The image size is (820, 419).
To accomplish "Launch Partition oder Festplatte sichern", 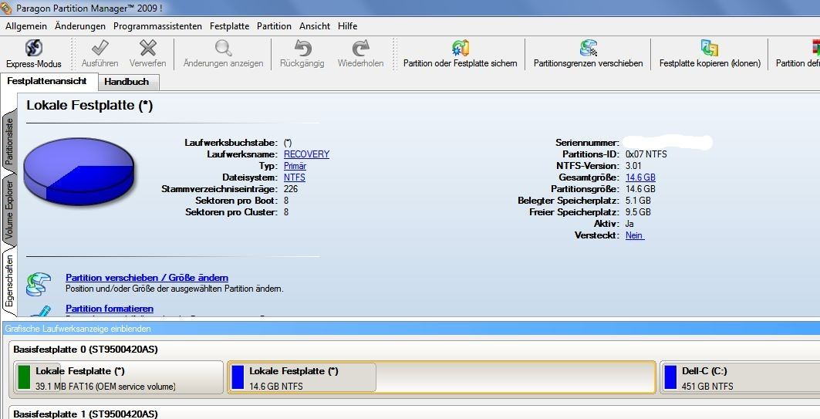I will [461, 54].
